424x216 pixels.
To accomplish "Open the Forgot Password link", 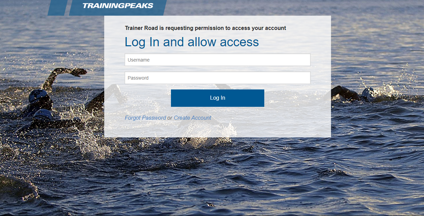I will tap(145, 118).
